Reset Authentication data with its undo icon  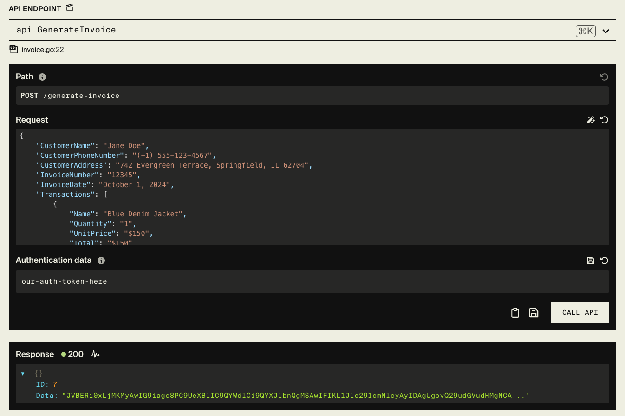604,260
